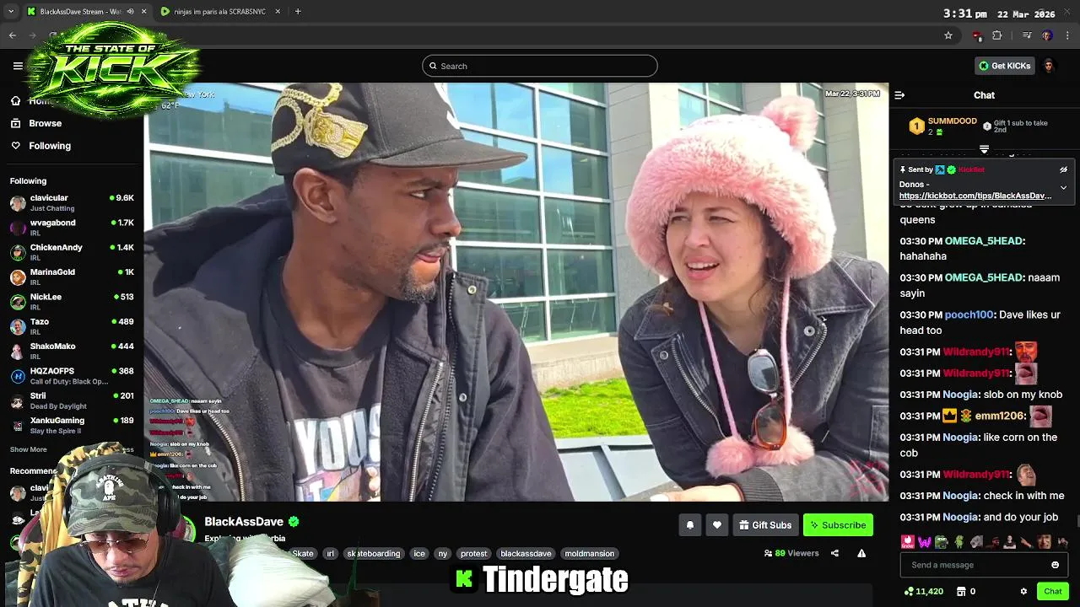Report stream via warning icon

click(861, 553)
